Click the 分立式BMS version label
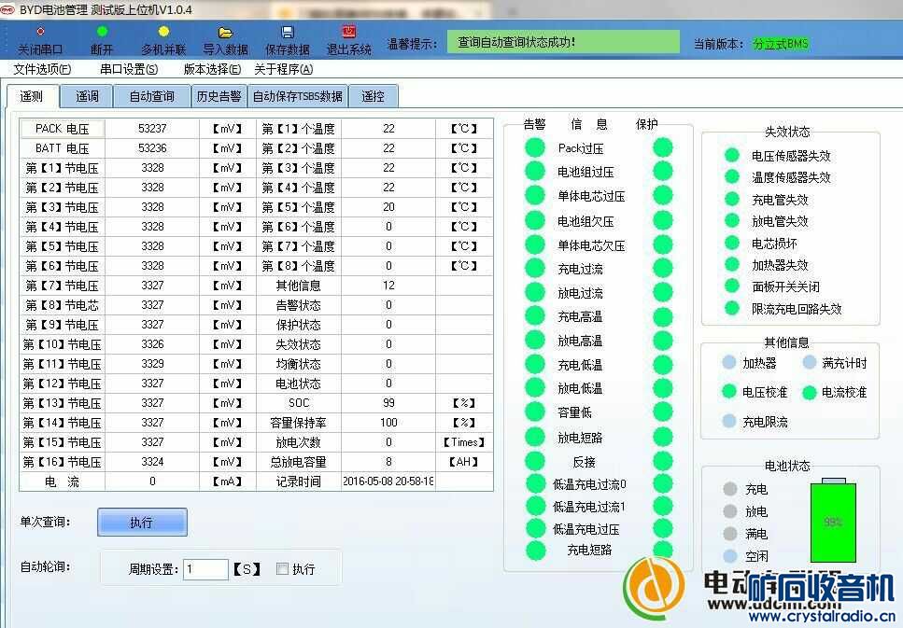Screen dimensions: 903x628 [781, 44]
